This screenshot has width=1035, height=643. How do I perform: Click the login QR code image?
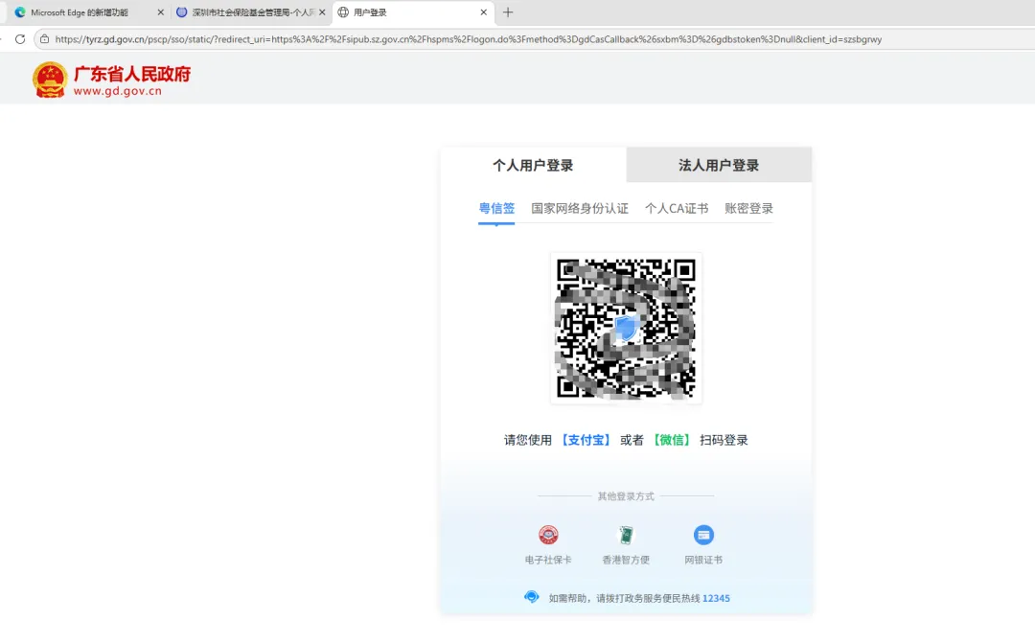(x=626, y=328)
